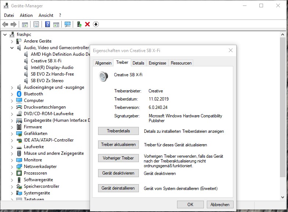This screenshot has height=212, width=288.
Task: Click the vertical scrollbar thumb in device tree
Action: click(283, 107)
